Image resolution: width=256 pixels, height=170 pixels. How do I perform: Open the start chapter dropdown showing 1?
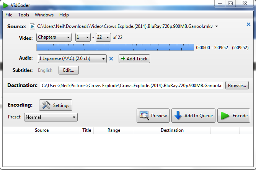click(83, 37)
